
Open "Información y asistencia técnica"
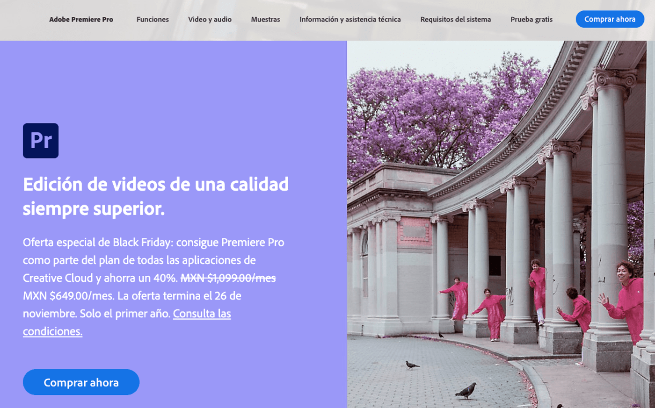pyautogui.click(x=350, y=20)
